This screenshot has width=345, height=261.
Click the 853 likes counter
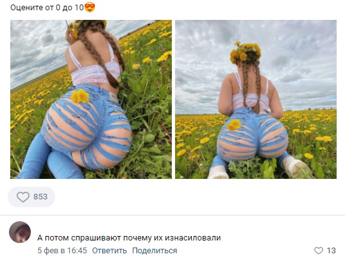[40, 197]
